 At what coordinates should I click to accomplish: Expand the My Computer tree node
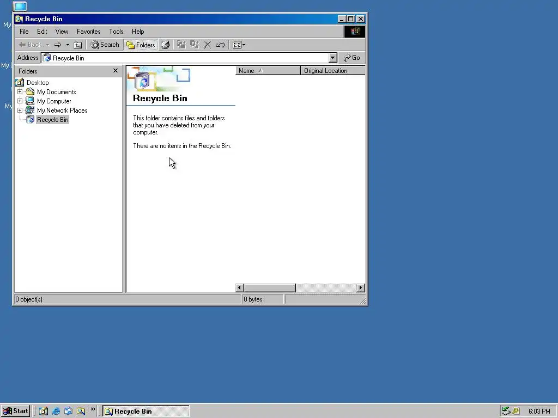click(x=20, y=101)
